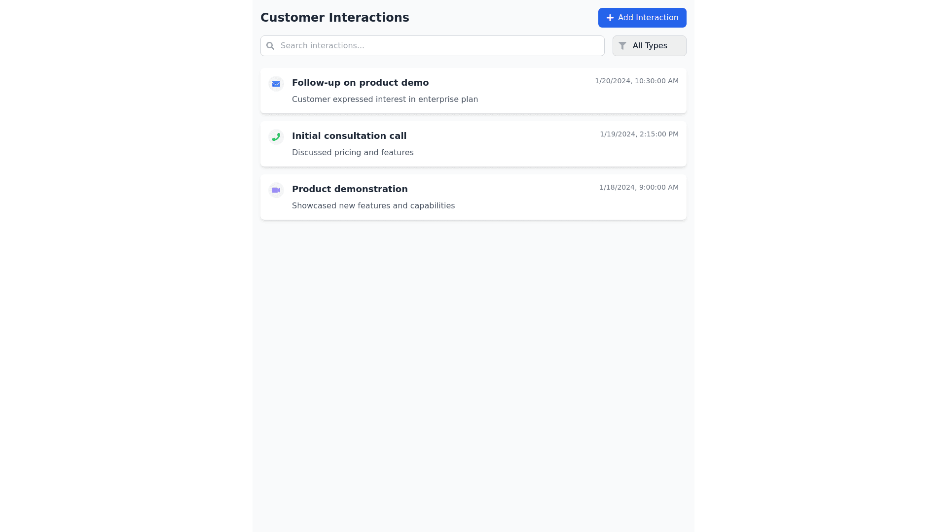Click the search magnifier icon
947x532 pixels.
[270, 46]
